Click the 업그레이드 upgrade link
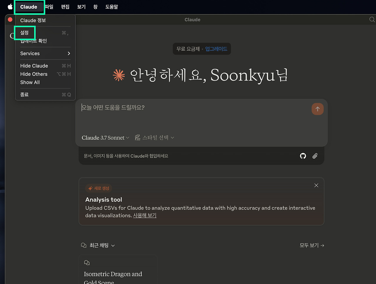The width and height of the screenshot is (376, 284). (x=216, y=49)
